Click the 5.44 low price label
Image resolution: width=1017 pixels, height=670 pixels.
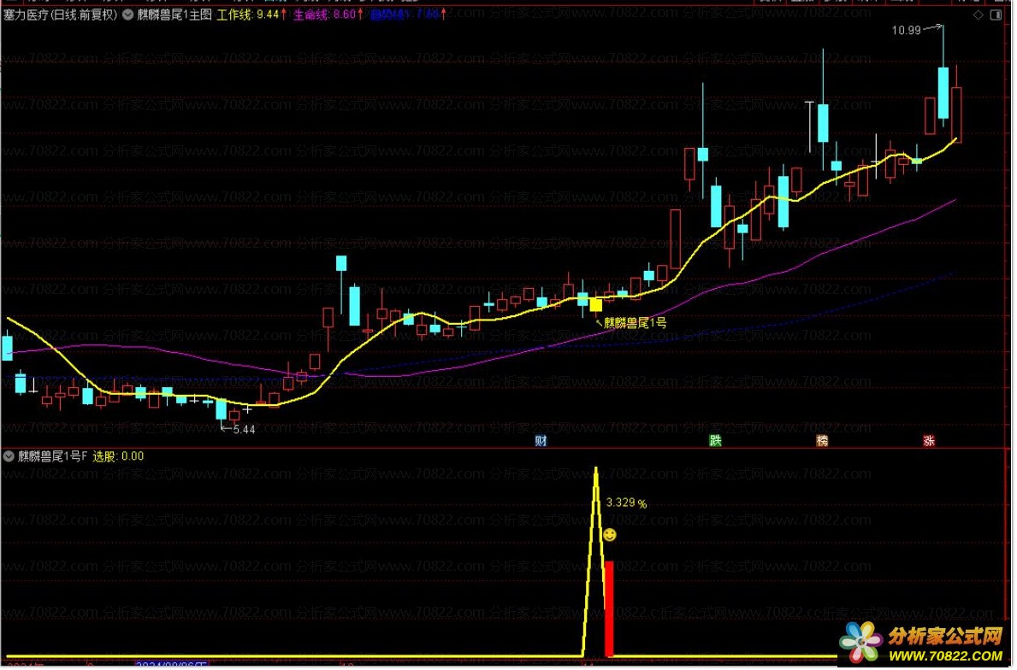[x=245, y=430]
